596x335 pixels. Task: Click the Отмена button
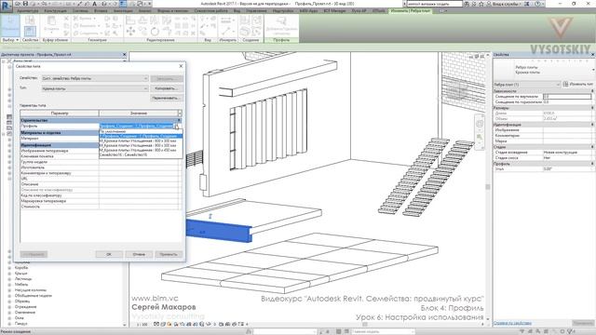coord(139,254)
